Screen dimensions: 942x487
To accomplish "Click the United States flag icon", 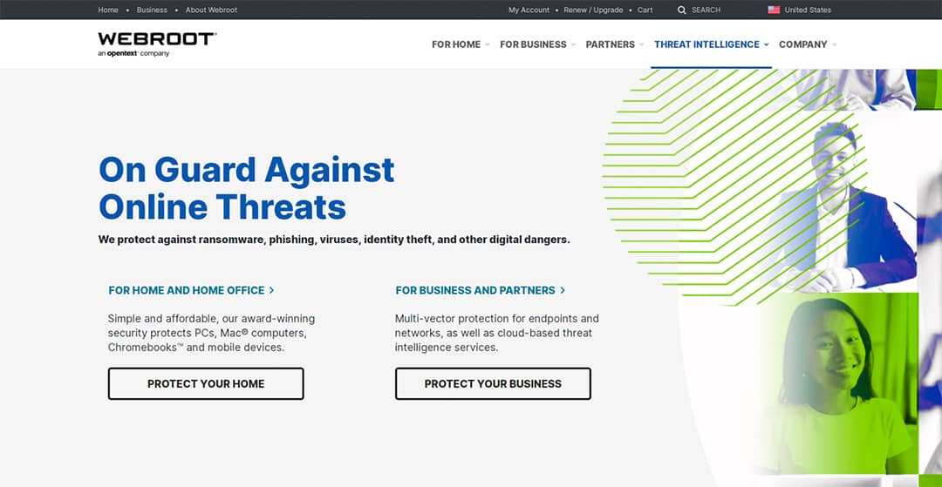I will coord(774,10).
